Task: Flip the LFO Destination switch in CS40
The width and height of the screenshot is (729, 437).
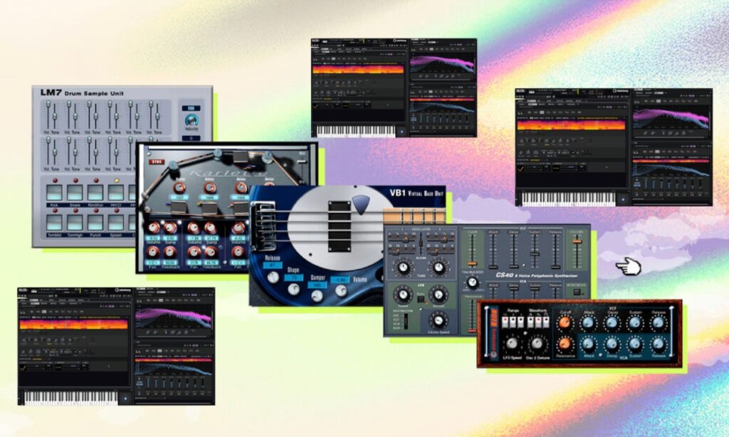Action: pyautogui.click(x=406, y=321)
